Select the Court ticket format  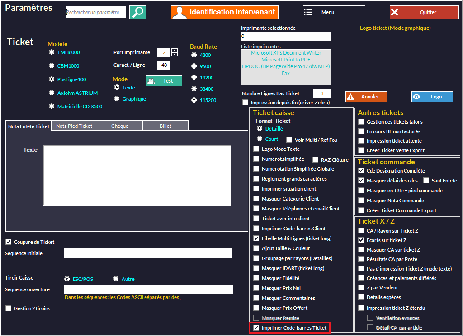tap(260, 139)
